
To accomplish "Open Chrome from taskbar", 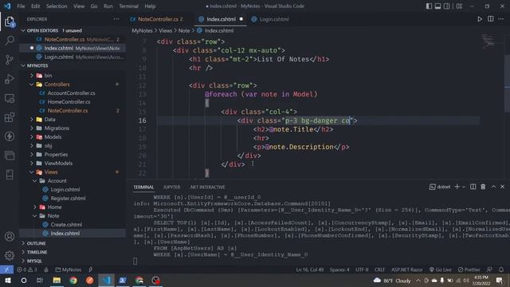I will click(x=73, y=281).
